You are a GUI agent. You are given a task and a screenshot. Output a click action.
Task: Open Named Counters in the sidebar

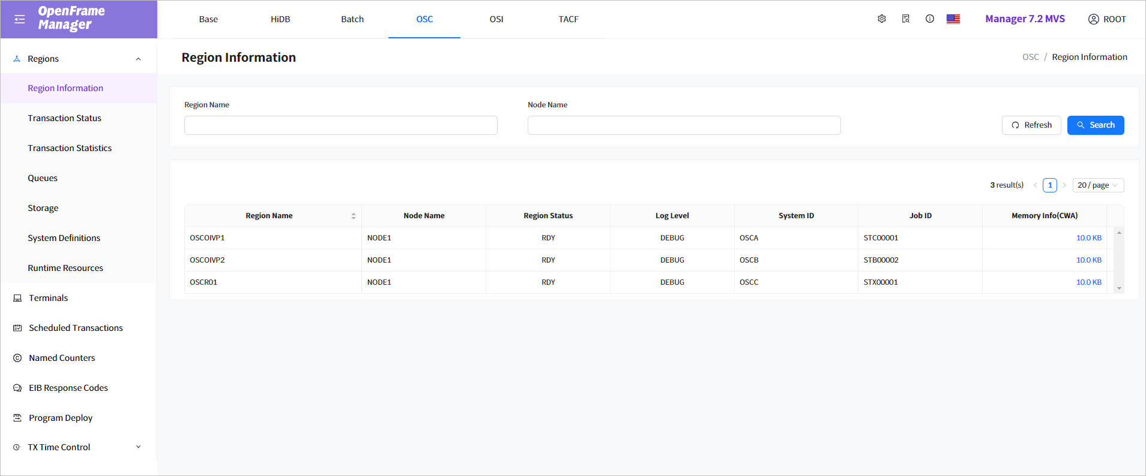[61, 358]
